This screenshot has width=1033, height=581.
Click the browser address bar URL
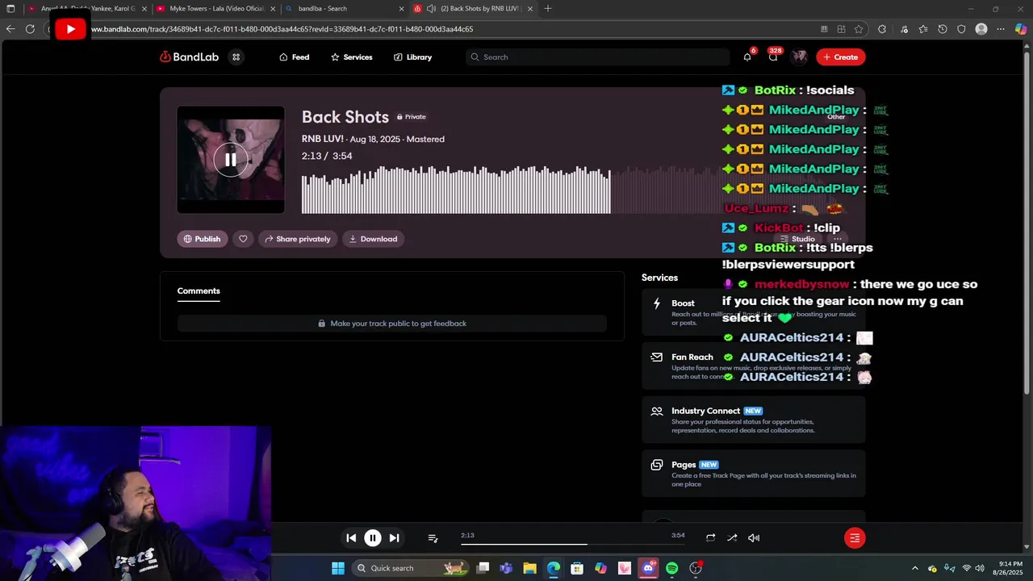[282, 29]
